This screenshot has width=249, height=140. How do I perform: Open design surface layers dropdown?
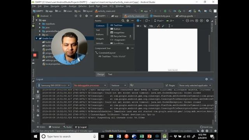coord(139,21)
